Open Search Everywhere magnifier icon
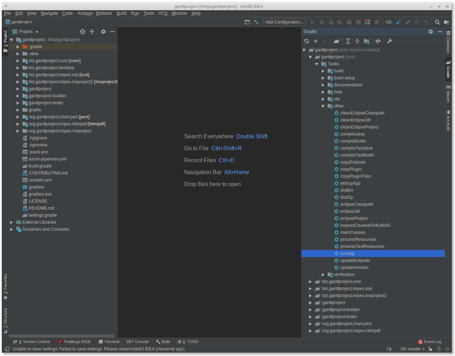 click(437, 22)
